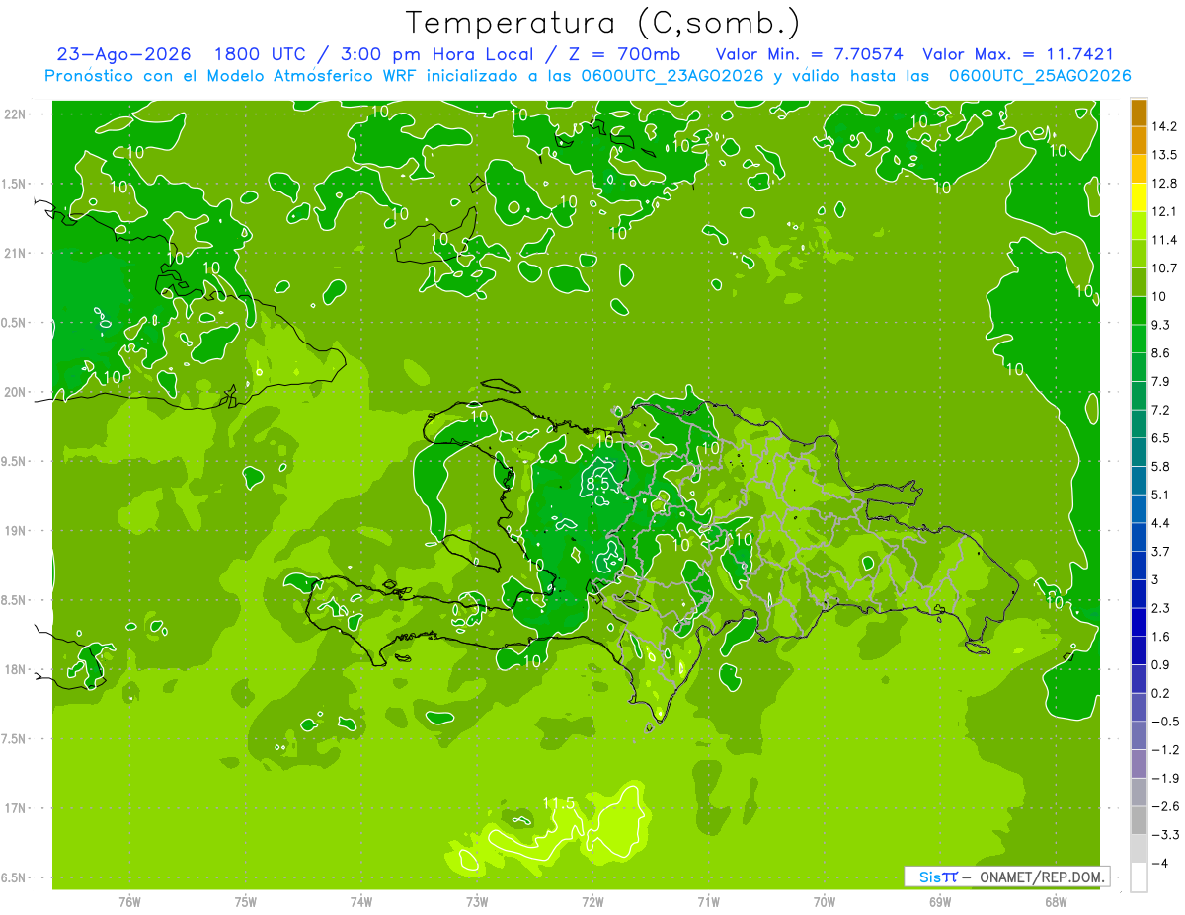Screen dimensions: 1185x915
Task: Click the "72W" longitude axis label
Action: click(592, 901)
